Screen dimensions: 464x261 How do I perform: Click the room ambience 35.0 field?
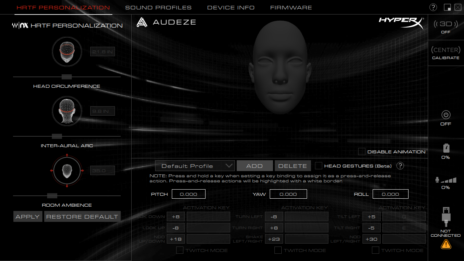click(103, 170)
